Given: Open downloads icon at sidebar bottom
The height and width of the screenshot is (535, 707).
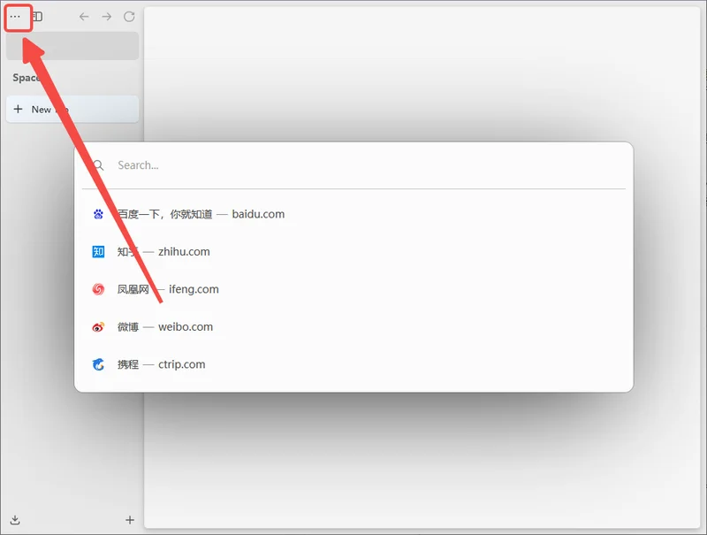Looking at the screenshot, I should pyautogui.click(x=15, y=520).
